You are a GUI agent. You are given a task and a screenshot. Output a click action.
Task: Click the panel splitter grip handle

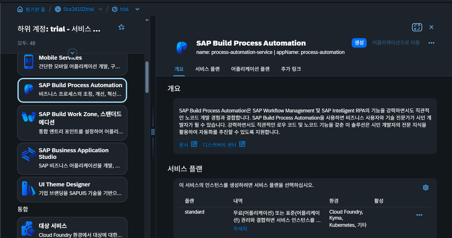click(153, 132)
